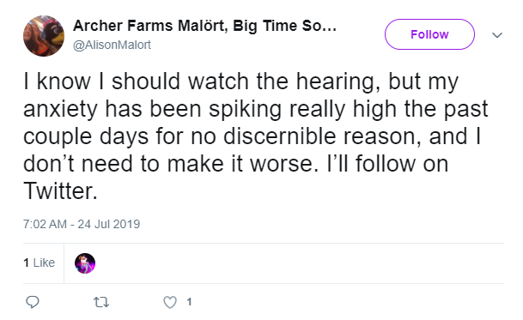Click the truncated 'Big Time So…' name text
Viewport: 523px width, 320px height.
[x=284, y=26]
